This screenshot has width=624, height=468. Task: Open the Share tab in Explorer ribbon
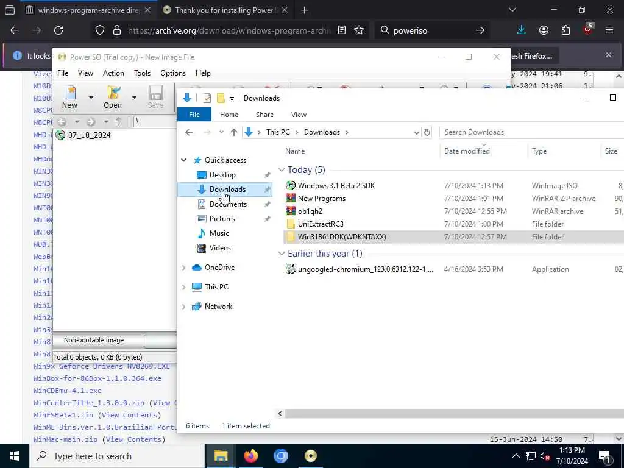tap(264, 115)
